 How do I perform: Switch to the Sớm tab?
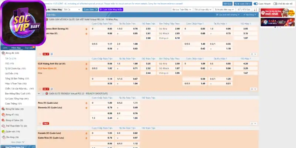coord(5,48)
